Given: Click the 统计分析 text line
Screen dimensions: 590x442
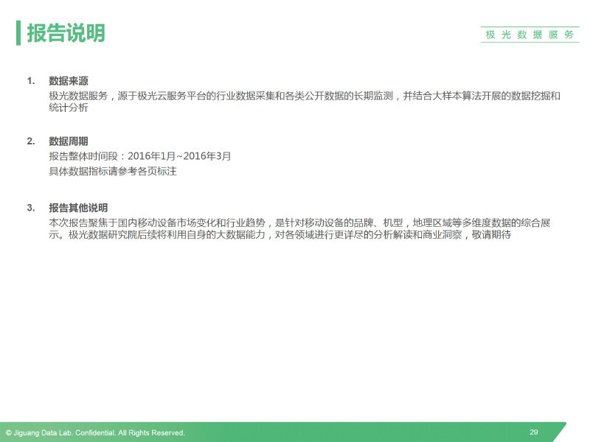Looking at the screenshot, I should click(69, 108).
